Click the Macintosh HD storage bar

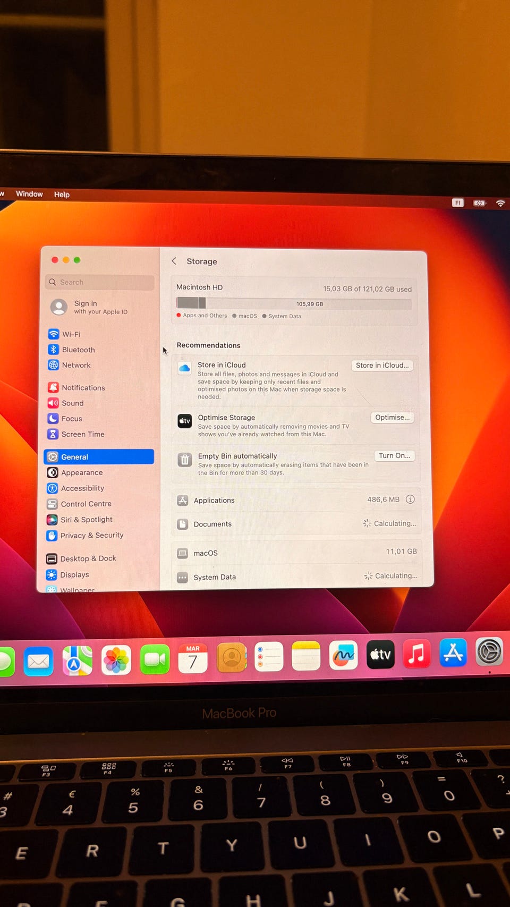pyautogui.click(x=294, y=303)
